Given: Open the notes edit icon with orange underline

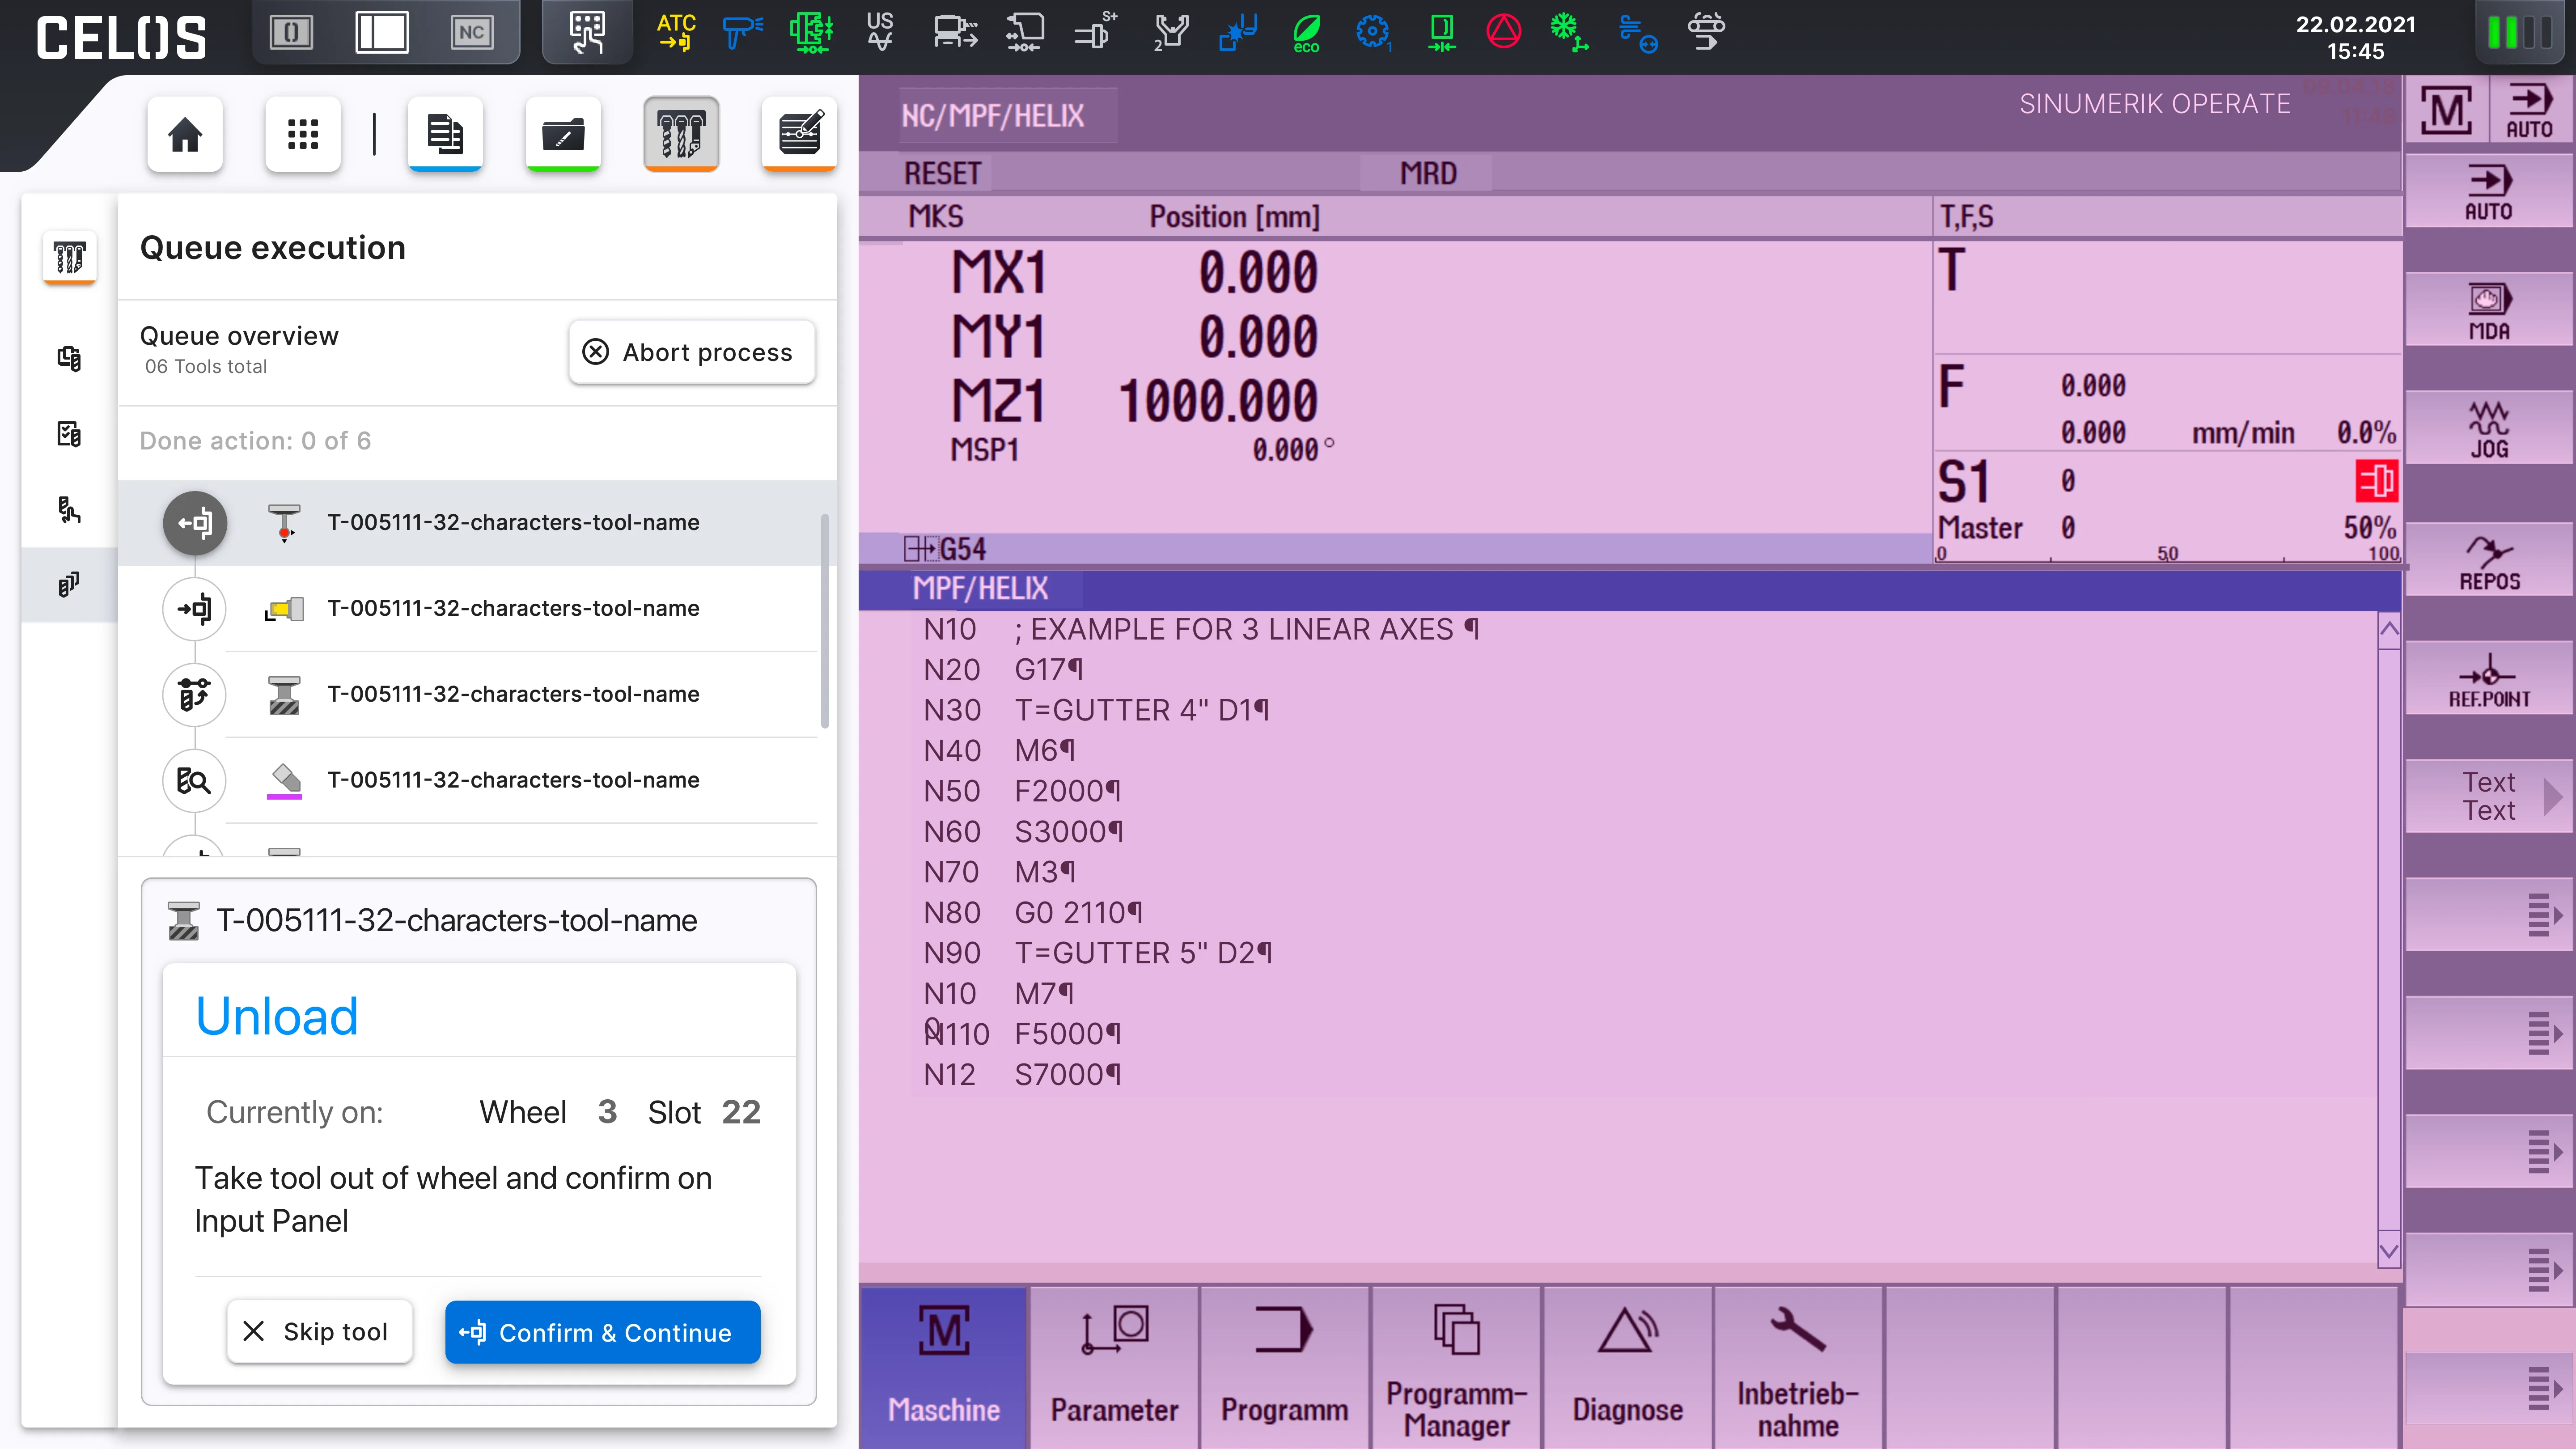Looking at the screenshot, I should [x=799, y=134].
